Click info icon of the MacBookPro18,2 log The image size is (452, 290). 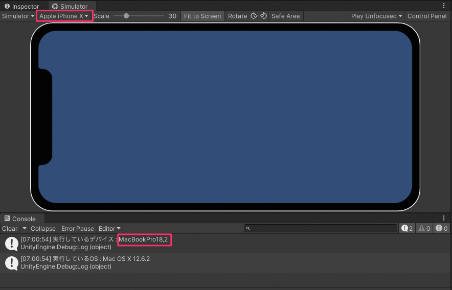tap(12, 244)
